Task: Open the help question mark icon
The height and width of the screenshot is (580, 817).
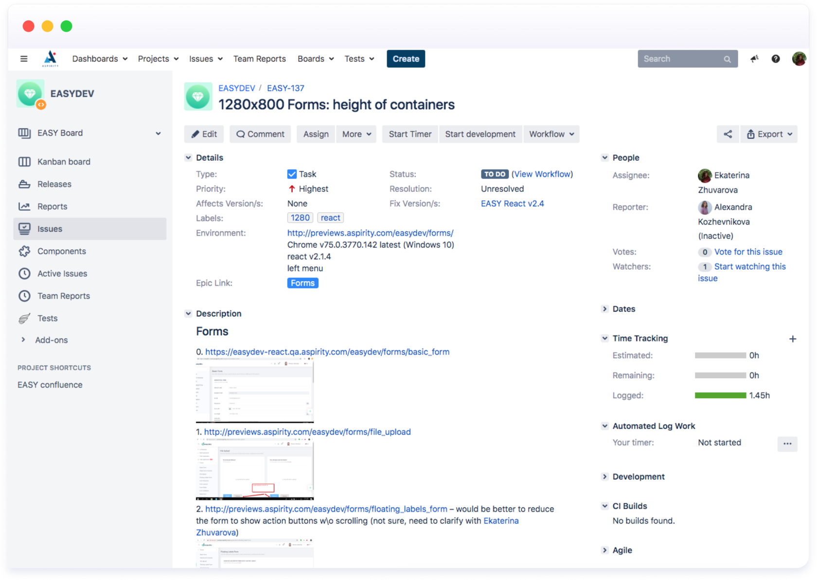Action: point(776,59)
